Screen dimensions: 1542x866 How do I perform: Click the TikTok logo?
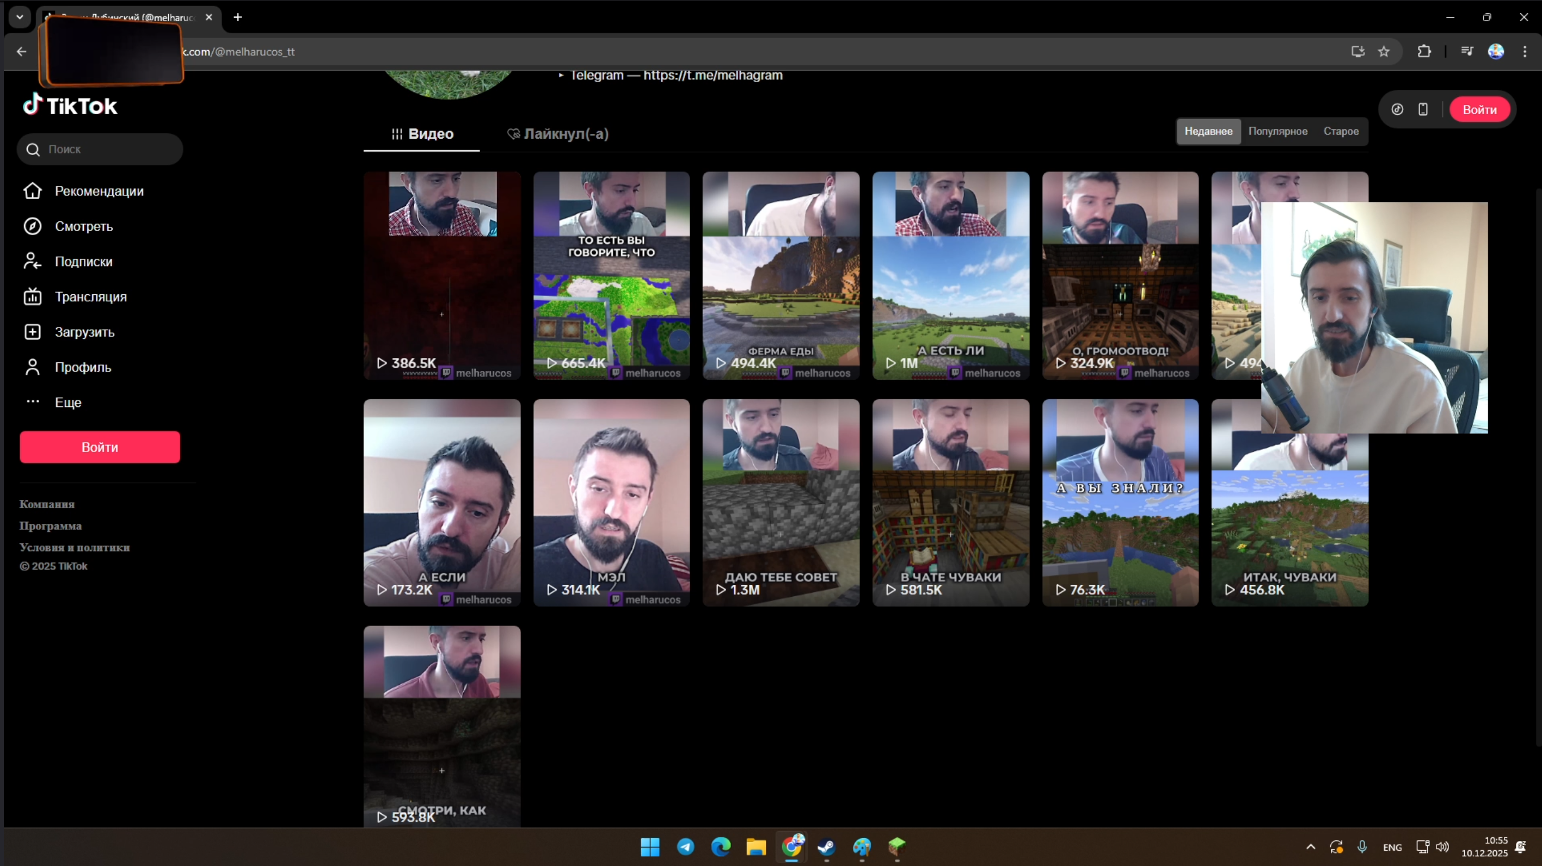(70, 106)
